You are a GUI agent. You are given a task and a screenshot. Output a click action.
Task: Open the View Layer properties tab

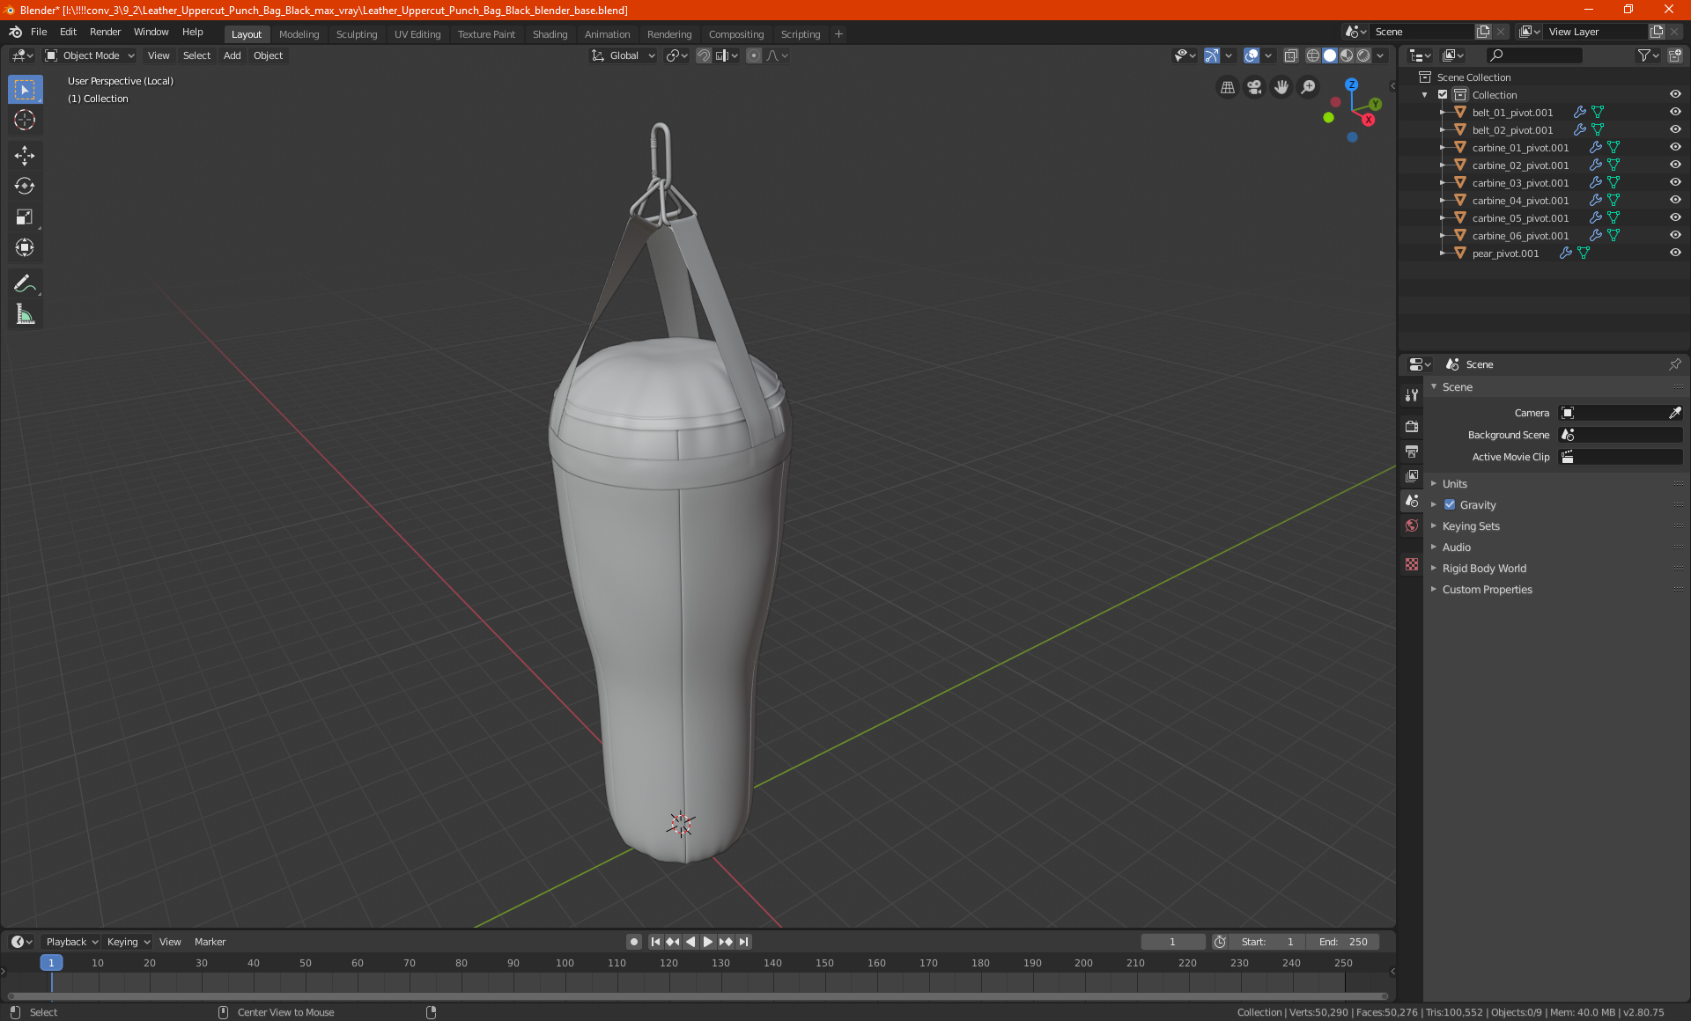pyautogui.click(x=1412, y=476)
